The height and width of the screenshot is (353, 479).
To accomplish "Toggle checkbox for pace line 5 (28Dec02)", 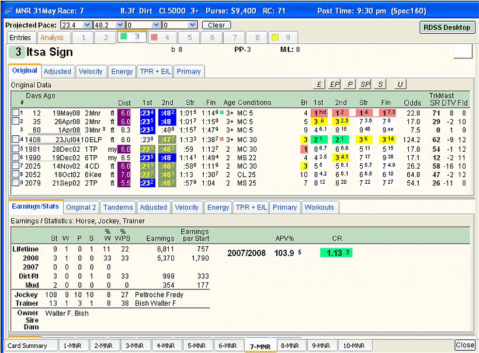I will point(15,149).
